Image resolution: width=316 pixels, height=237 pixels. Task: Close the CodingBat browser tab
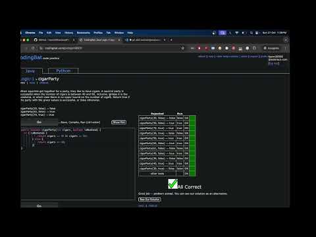[119, 40]
